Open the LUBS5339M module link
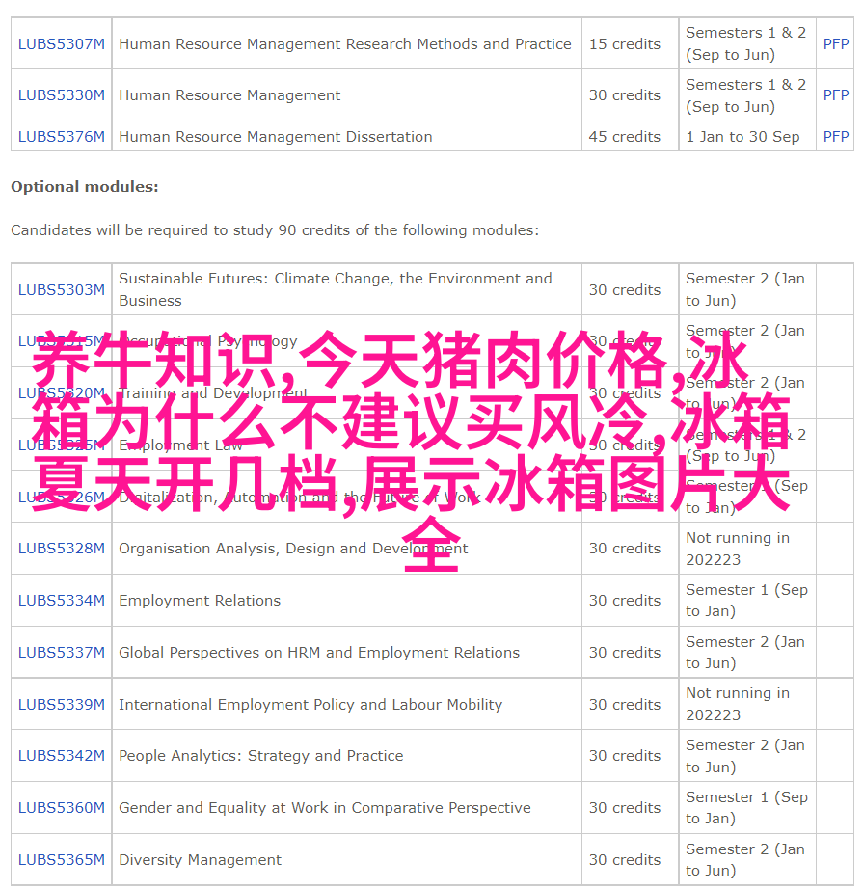This screenshot has height=889, width=863. 62,704
